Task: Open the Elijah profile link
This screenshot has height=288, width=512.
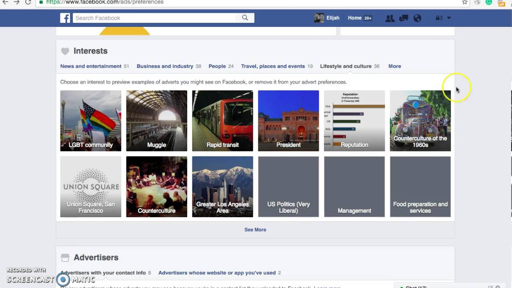Action: point(333,18)
